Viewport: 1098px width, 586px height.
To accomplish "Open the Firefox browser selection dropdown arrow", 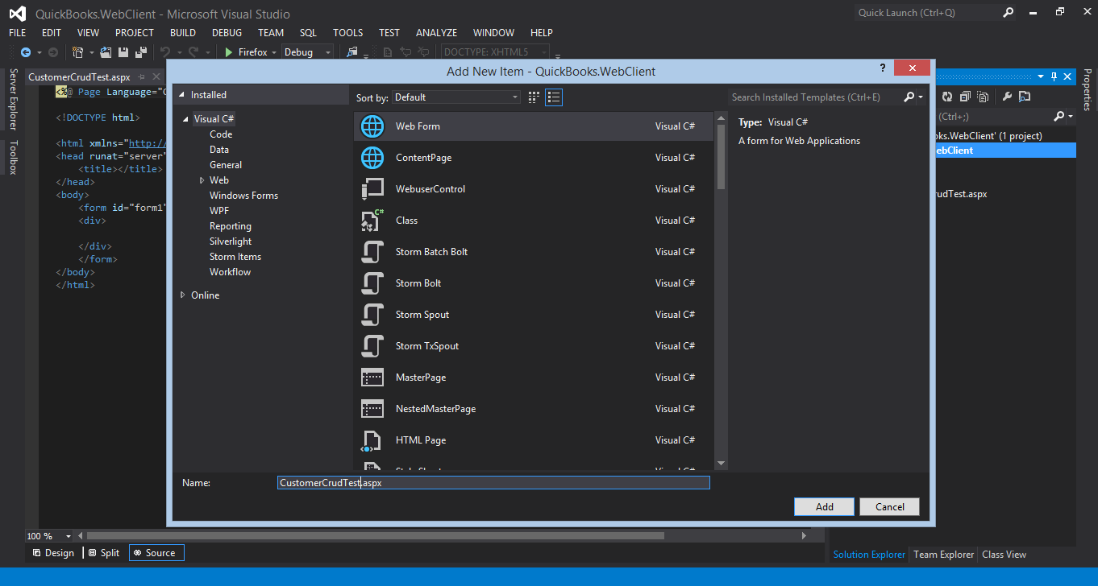I will tap(274, 52).
